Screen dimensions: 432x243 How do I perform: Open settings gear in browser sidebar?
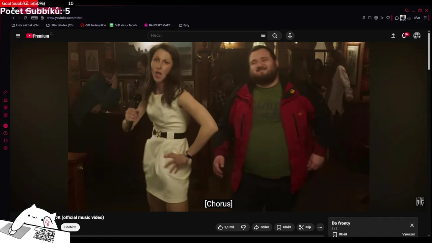5,148
